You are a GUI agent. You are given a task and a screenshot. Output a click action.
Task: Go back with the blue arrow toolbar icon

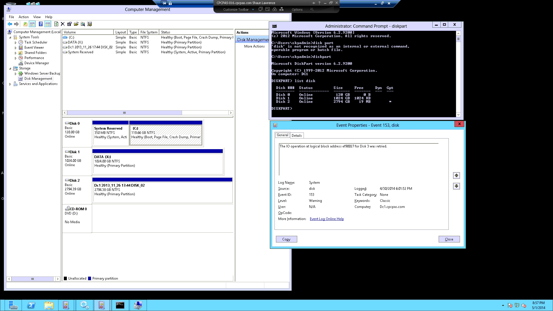10,24
